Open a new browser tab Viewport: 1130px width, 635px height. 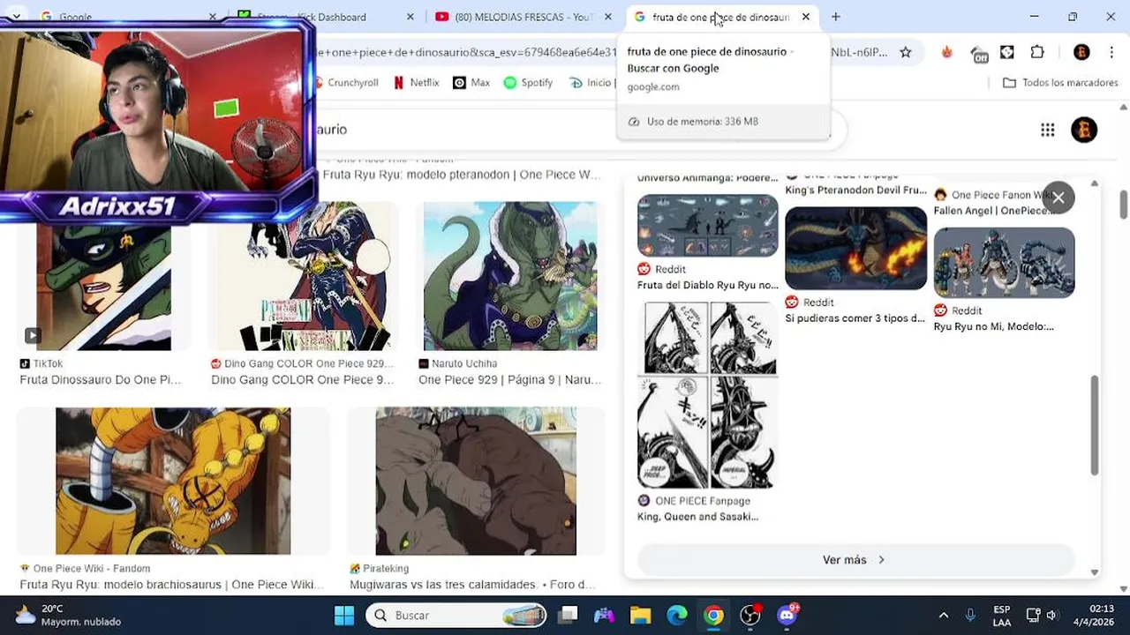(x=835, y=17)
